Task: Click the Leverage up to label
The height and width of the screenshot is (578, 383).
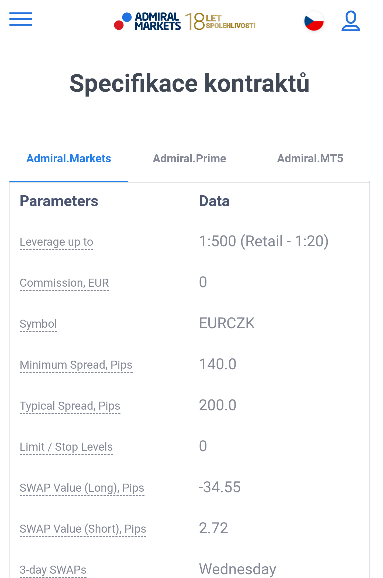Action: coord(57,242)
